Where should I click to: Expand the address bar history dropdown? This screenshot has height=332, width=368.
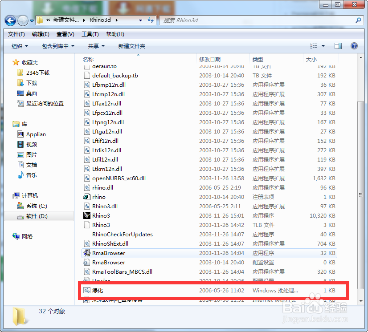[x=140, y=20]
